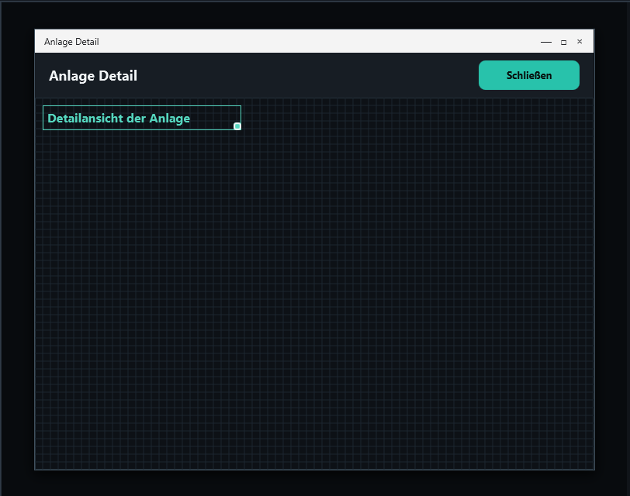The height and width of the screenshot is (496, 630).
Task: Click the teal square handle on the label box
Action: pos(237,126)
